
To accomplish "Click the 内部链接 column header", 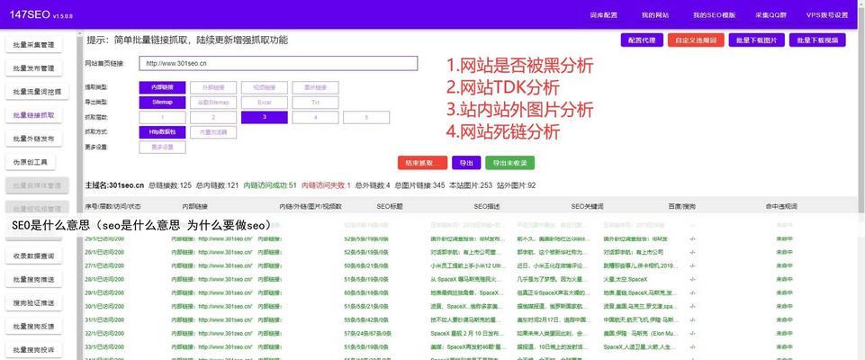I will coord(194,206).
